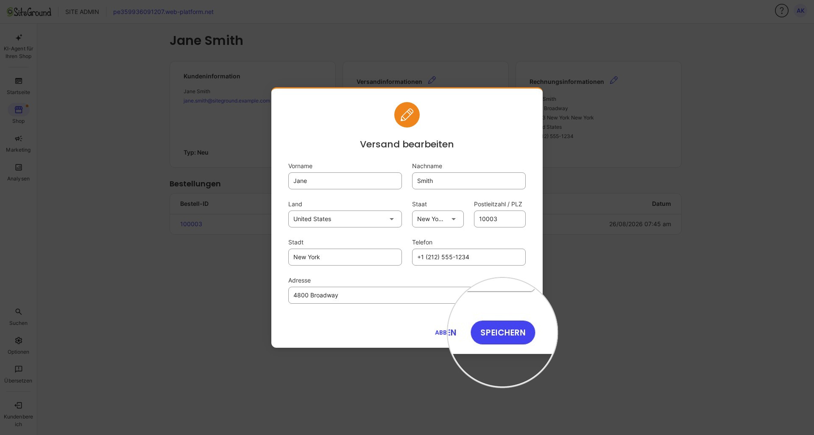Click the Jane Smith page heading

206,40
